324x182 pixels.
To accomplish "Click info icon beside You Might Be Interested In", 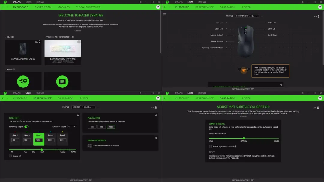I will click(73, 37).
